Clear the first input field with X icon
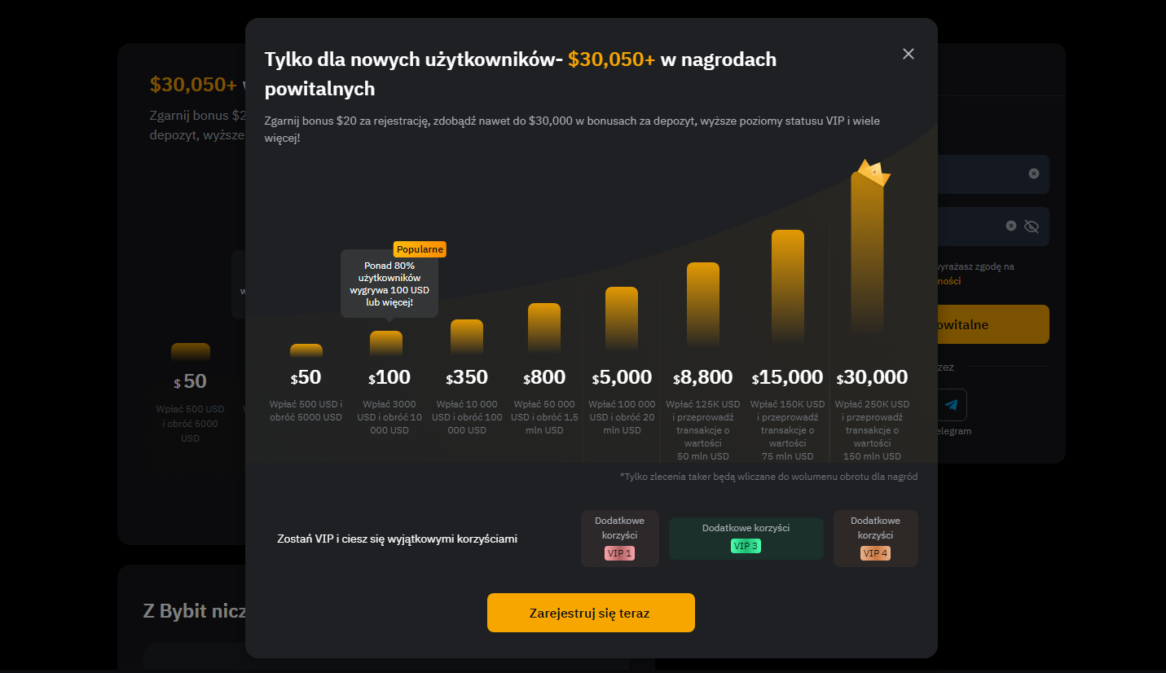Viewport: 1166px width, 673px height. (x=1034, y=174)
